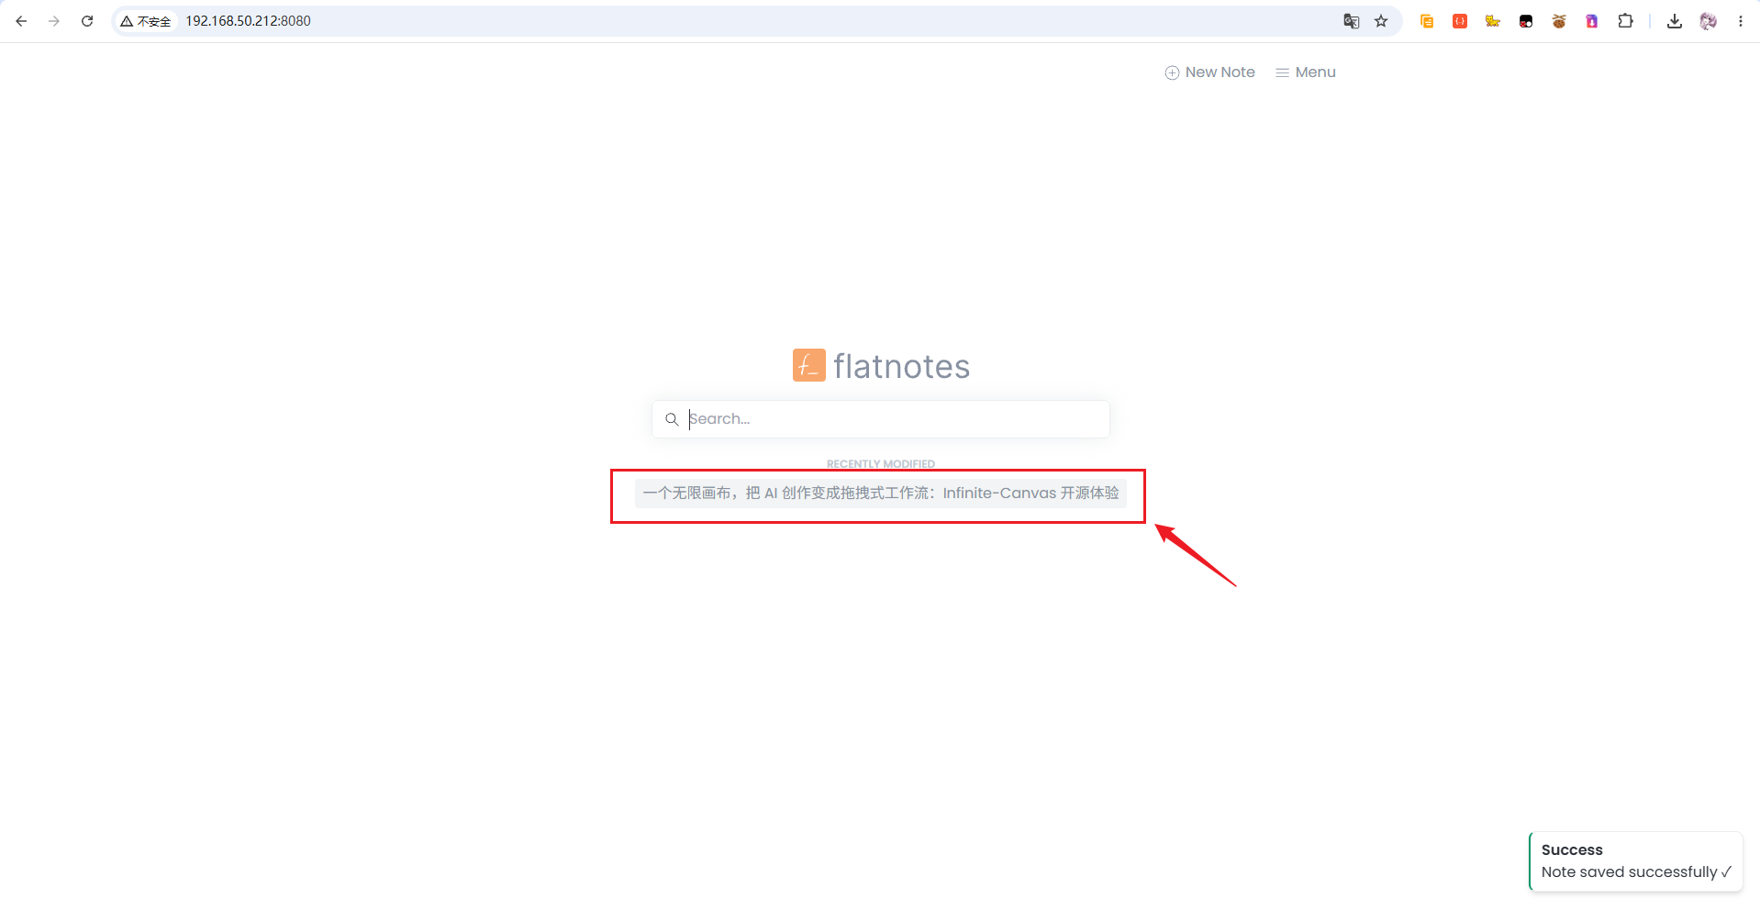
Task: Click the magnifier icon in the search box
Action: tap(672, 419)
